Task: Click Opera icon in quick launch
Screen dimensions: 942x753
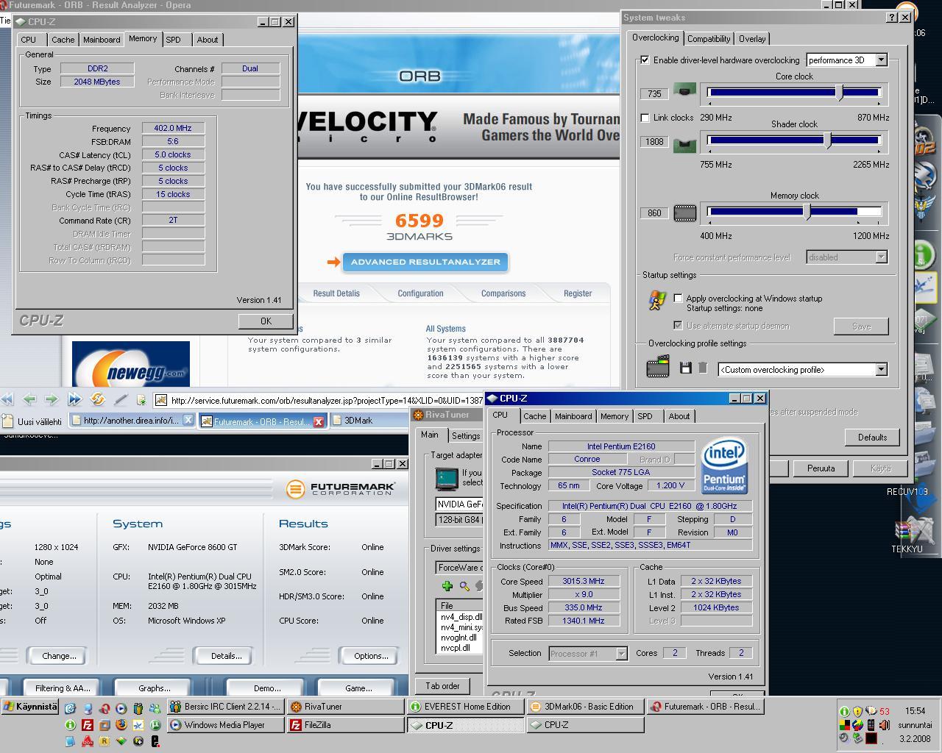Action: (x=104, y=709)
